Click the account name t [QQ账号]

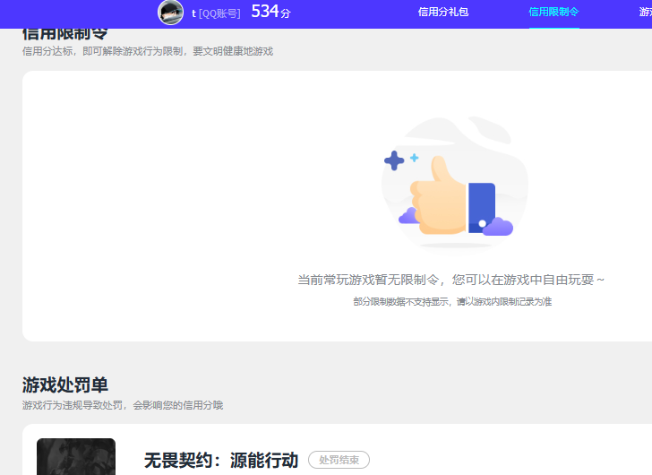click(216, 13)
